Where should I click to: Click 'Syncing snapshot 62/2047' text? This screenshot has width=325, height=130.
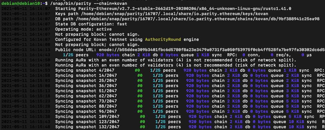tap(86, 96)
